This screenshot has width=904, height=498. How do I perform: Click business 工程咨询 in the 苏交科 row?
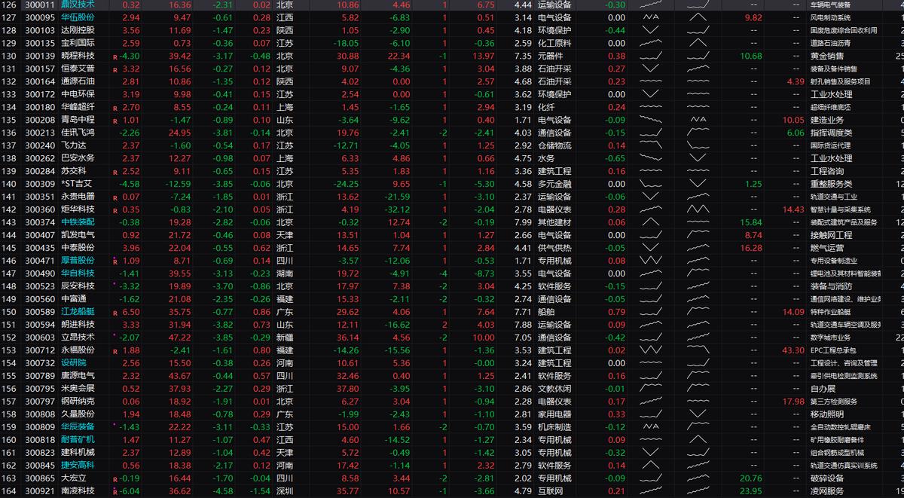point(827,171)
